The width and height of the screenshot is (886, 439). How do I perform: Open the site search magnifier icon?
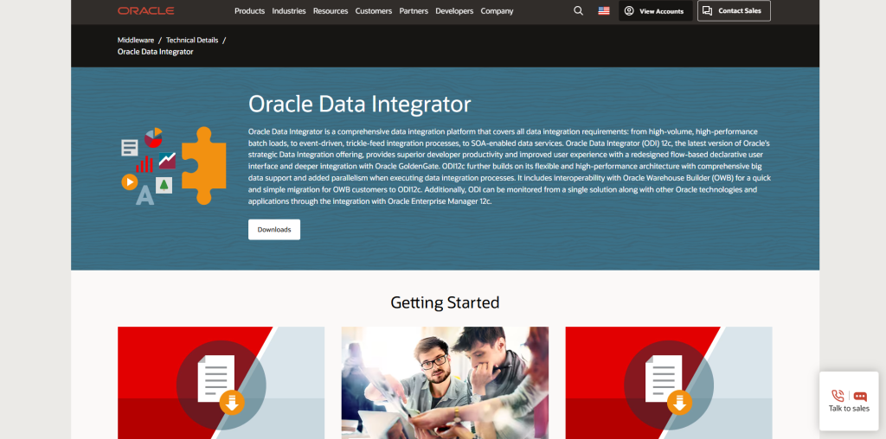point(578,10)
